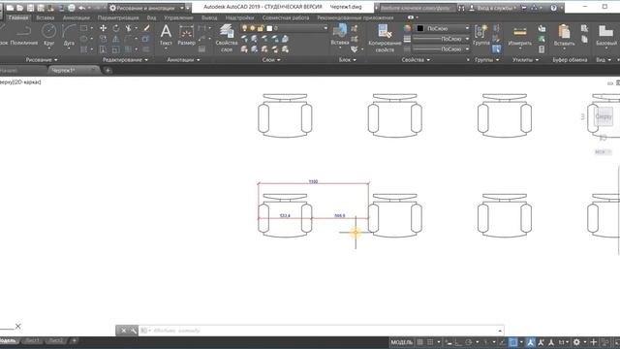Click the command line close X button
The width and height of the screenshot is (620, 349).
(123, 331)
